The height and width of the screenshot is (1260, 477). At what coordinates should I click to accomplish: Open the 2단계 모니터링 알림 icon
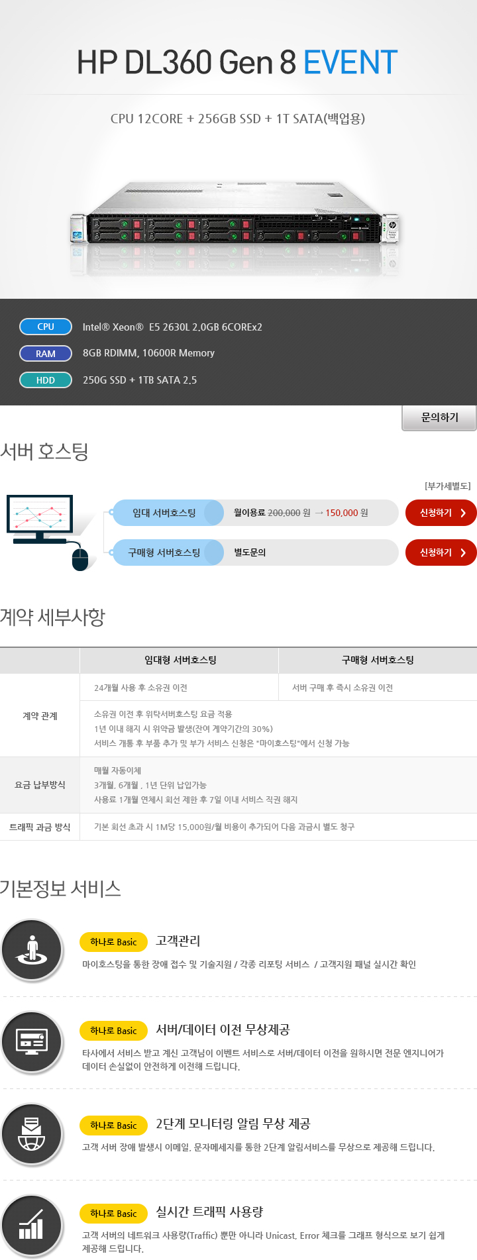32,1133
